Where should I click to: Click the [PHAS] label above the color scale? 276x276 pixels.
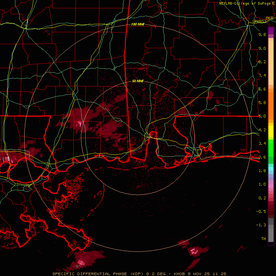[259, 21]
